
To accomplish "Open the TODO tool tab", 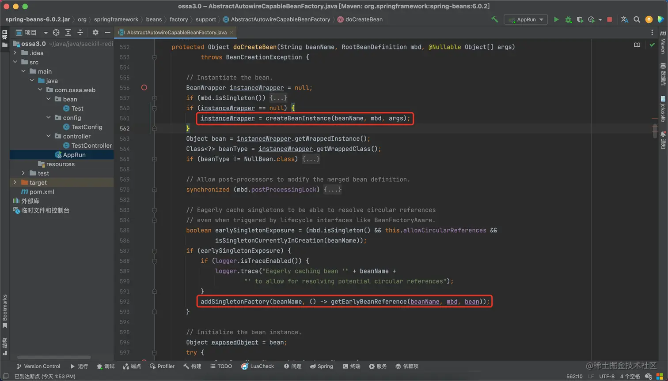I will click(x=221, y=366).
